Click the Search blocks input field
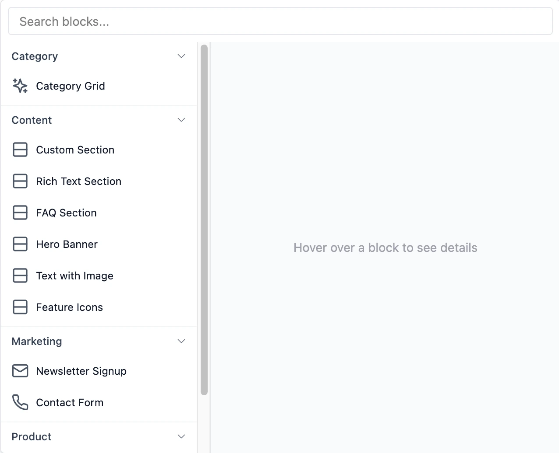 point(280,21)
